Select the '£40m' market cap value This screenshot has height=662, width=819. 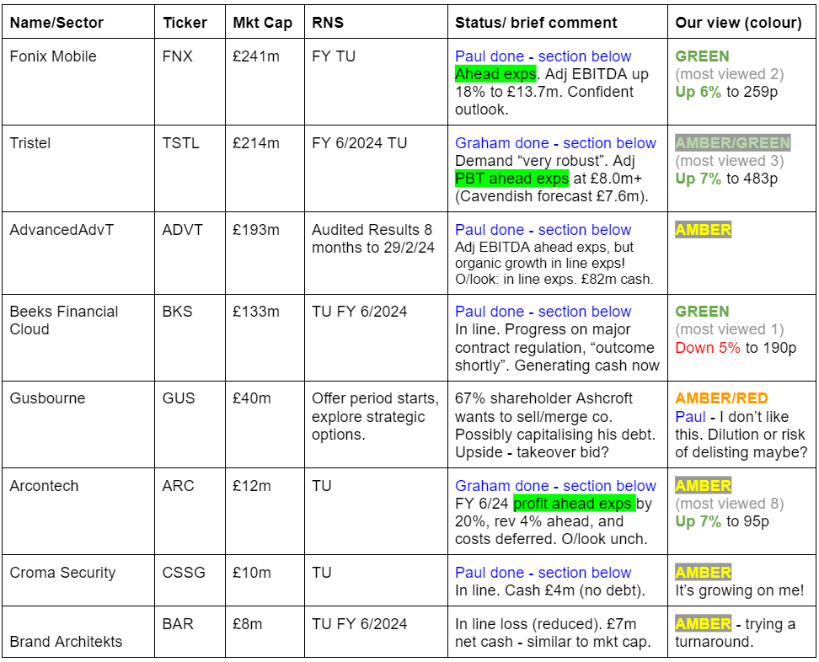[x=252, y=398]
